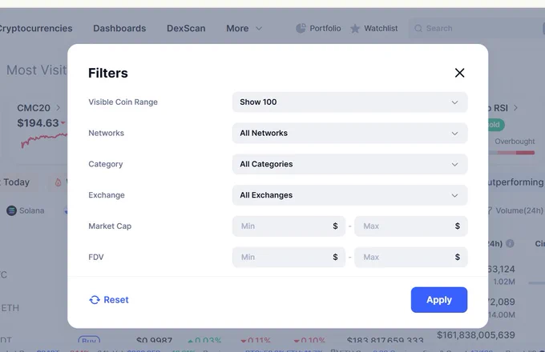
Task: Click the Portfolio pie chart icon
Action: (x=301, y=29)
